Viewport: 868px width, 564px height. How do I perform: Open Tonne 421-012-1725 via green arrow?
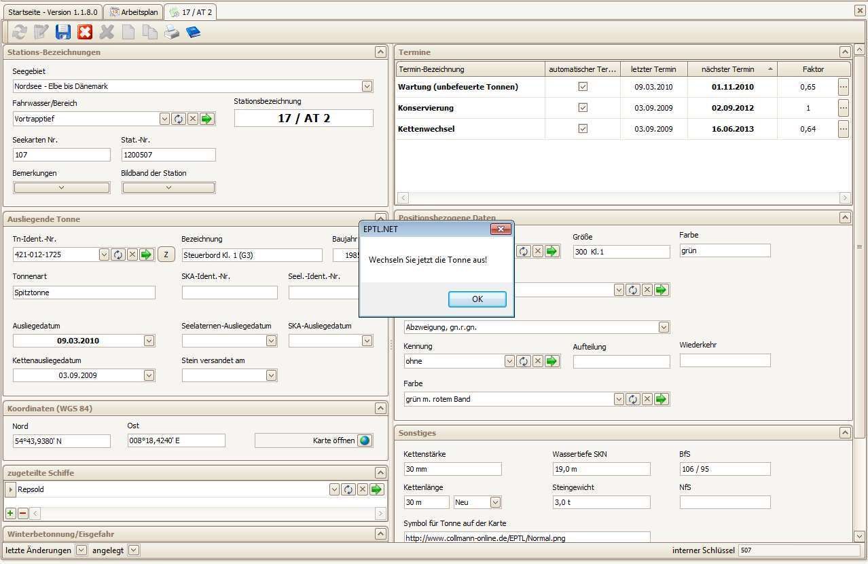147,255
